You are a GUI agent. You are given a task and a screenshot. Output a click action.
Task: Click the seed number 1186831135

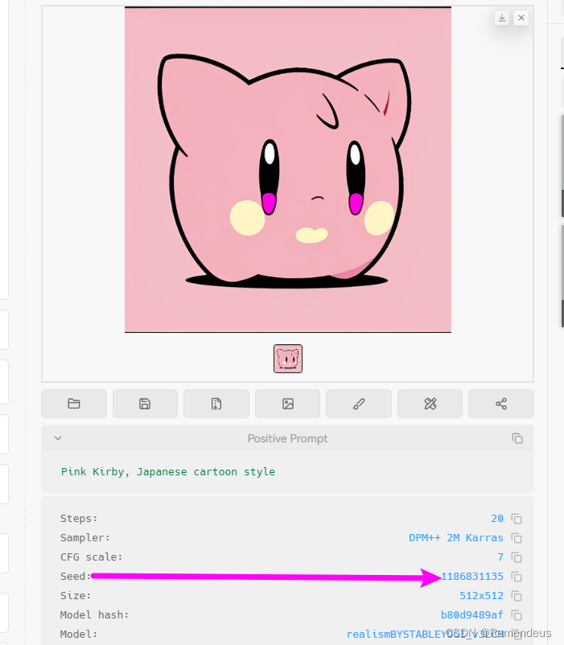(x=471, y=577)
